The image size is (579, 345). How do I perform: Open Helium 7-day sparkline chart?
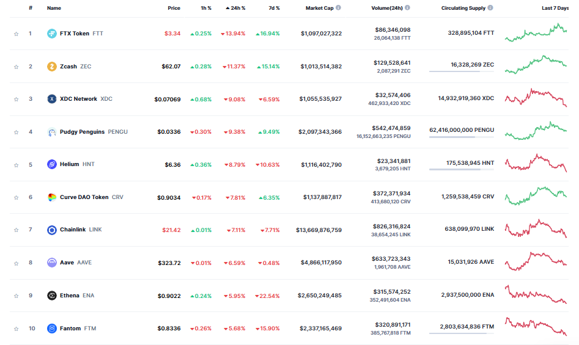(x=536, y=163)
